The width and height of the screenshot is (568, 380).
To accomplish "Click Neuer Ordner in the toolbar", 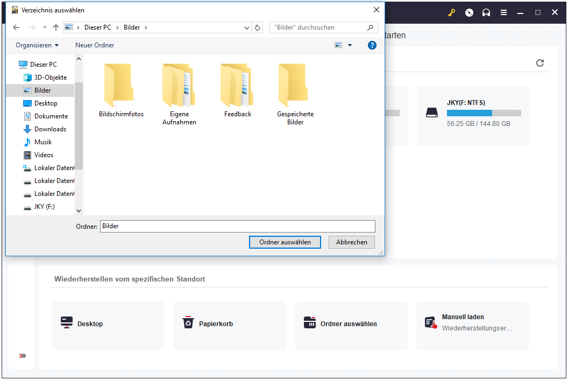I will pos(95,45).
